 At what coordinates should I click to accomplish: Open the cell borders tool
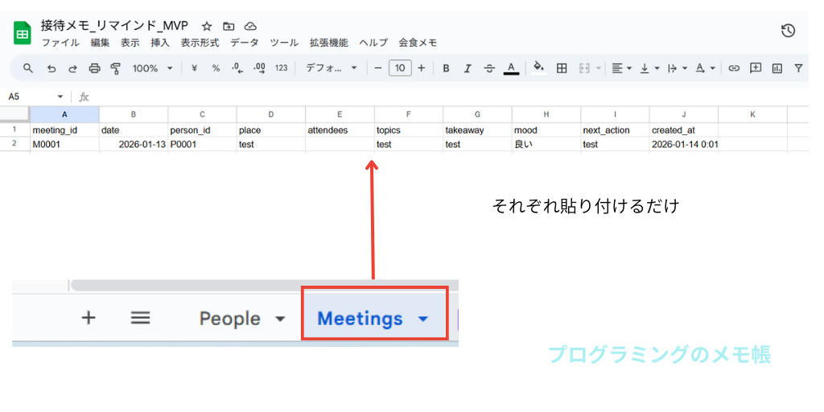562,68
